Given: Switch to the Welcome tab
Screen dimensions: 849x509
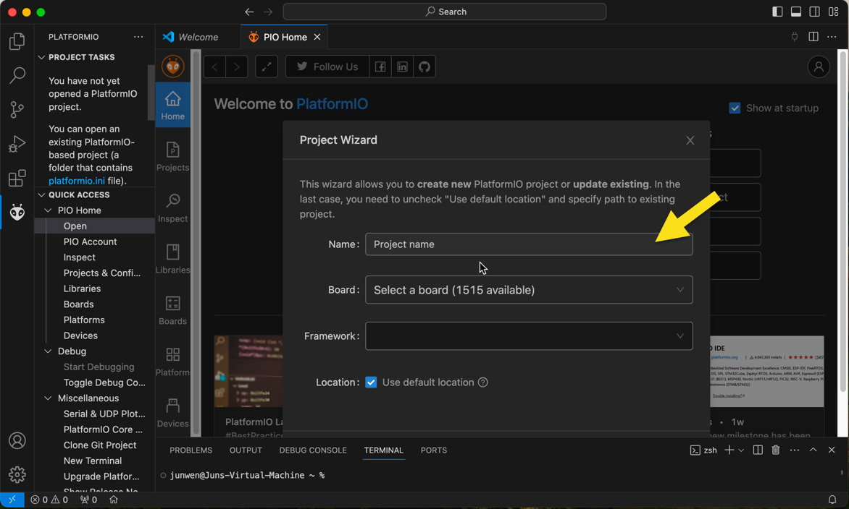Looking at the screenshot, I should (198, 37).
